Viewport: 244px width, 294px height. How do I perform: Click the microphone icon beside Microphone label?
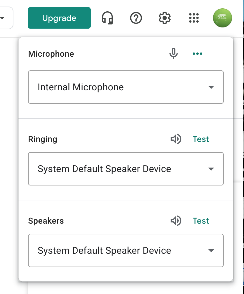point(174,54)
